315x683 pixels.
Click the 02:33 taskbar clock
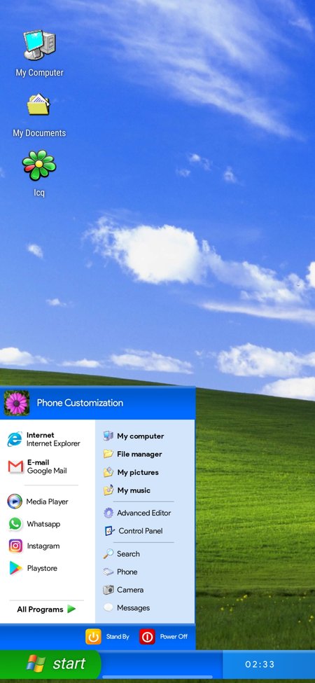click(260, 664)
